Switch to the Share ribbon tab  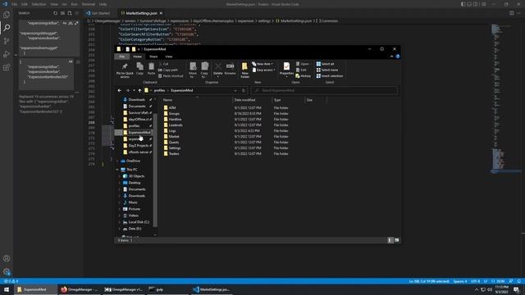(x=153, y=57)
